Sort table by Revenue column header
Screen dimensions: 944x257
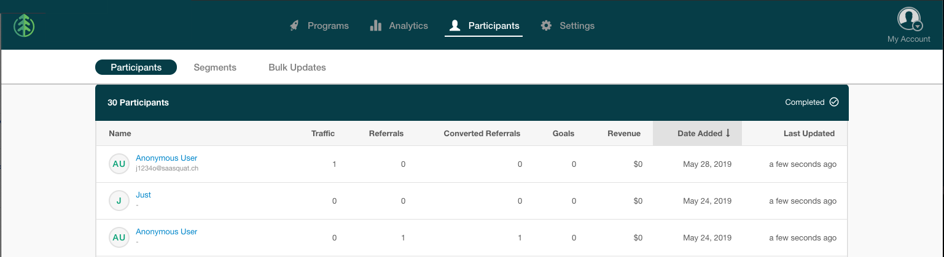click(623, 133)
